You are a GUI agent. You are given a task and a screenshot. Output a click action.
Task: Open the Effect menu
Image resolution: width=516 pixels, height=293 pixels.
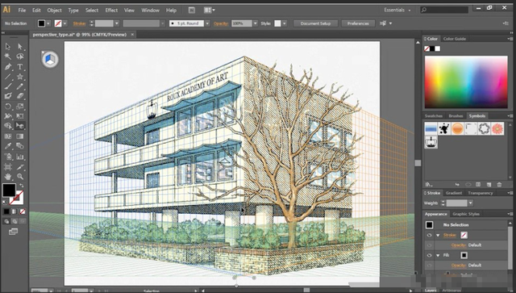coord(111,10)
